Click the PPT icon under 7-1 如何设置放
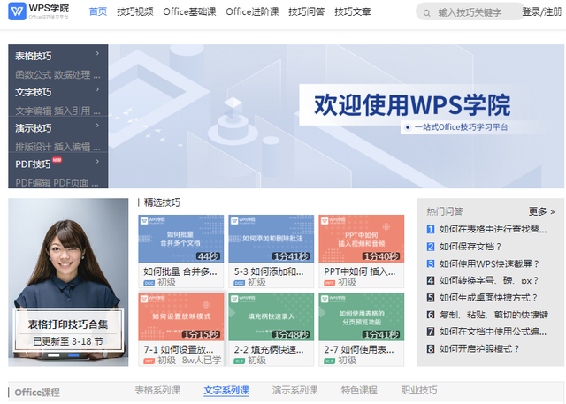The height and width of the screenshot is (404, 566). click(149, 361)
